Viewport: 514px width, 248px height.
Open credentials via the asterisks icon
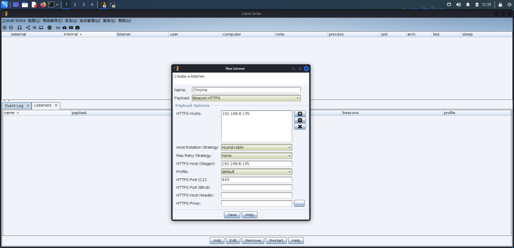[58, 28]
